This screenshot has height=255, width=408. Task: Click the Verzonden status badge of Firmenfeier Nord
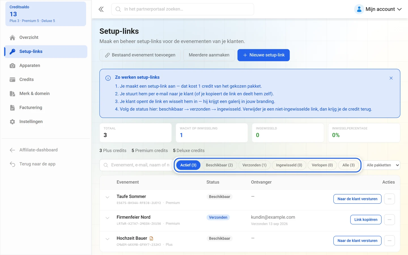click(x=218, y=218)
